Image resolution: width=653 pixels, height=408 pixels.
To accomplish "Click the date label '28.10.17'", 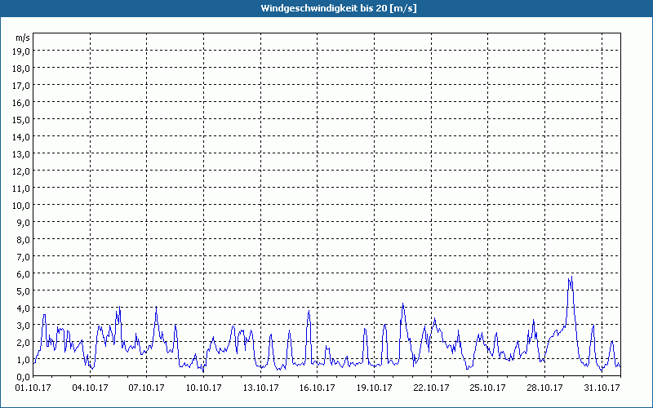I will click(x=544, y=388).
